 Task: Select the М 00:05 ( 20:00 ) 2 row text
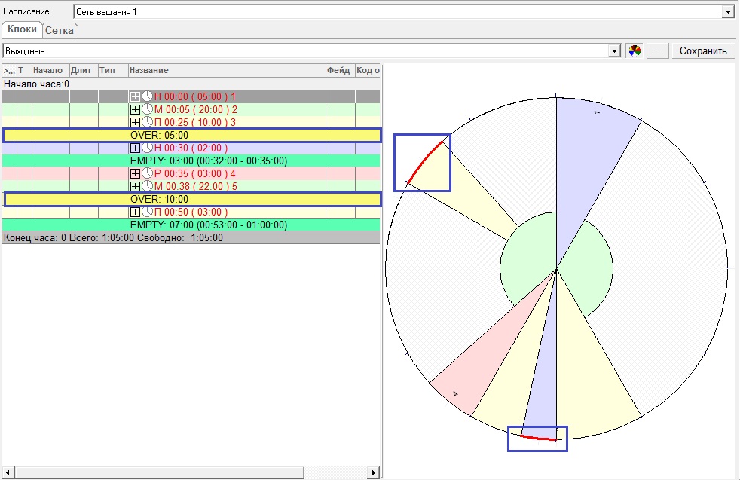click(x=195, y=109)
